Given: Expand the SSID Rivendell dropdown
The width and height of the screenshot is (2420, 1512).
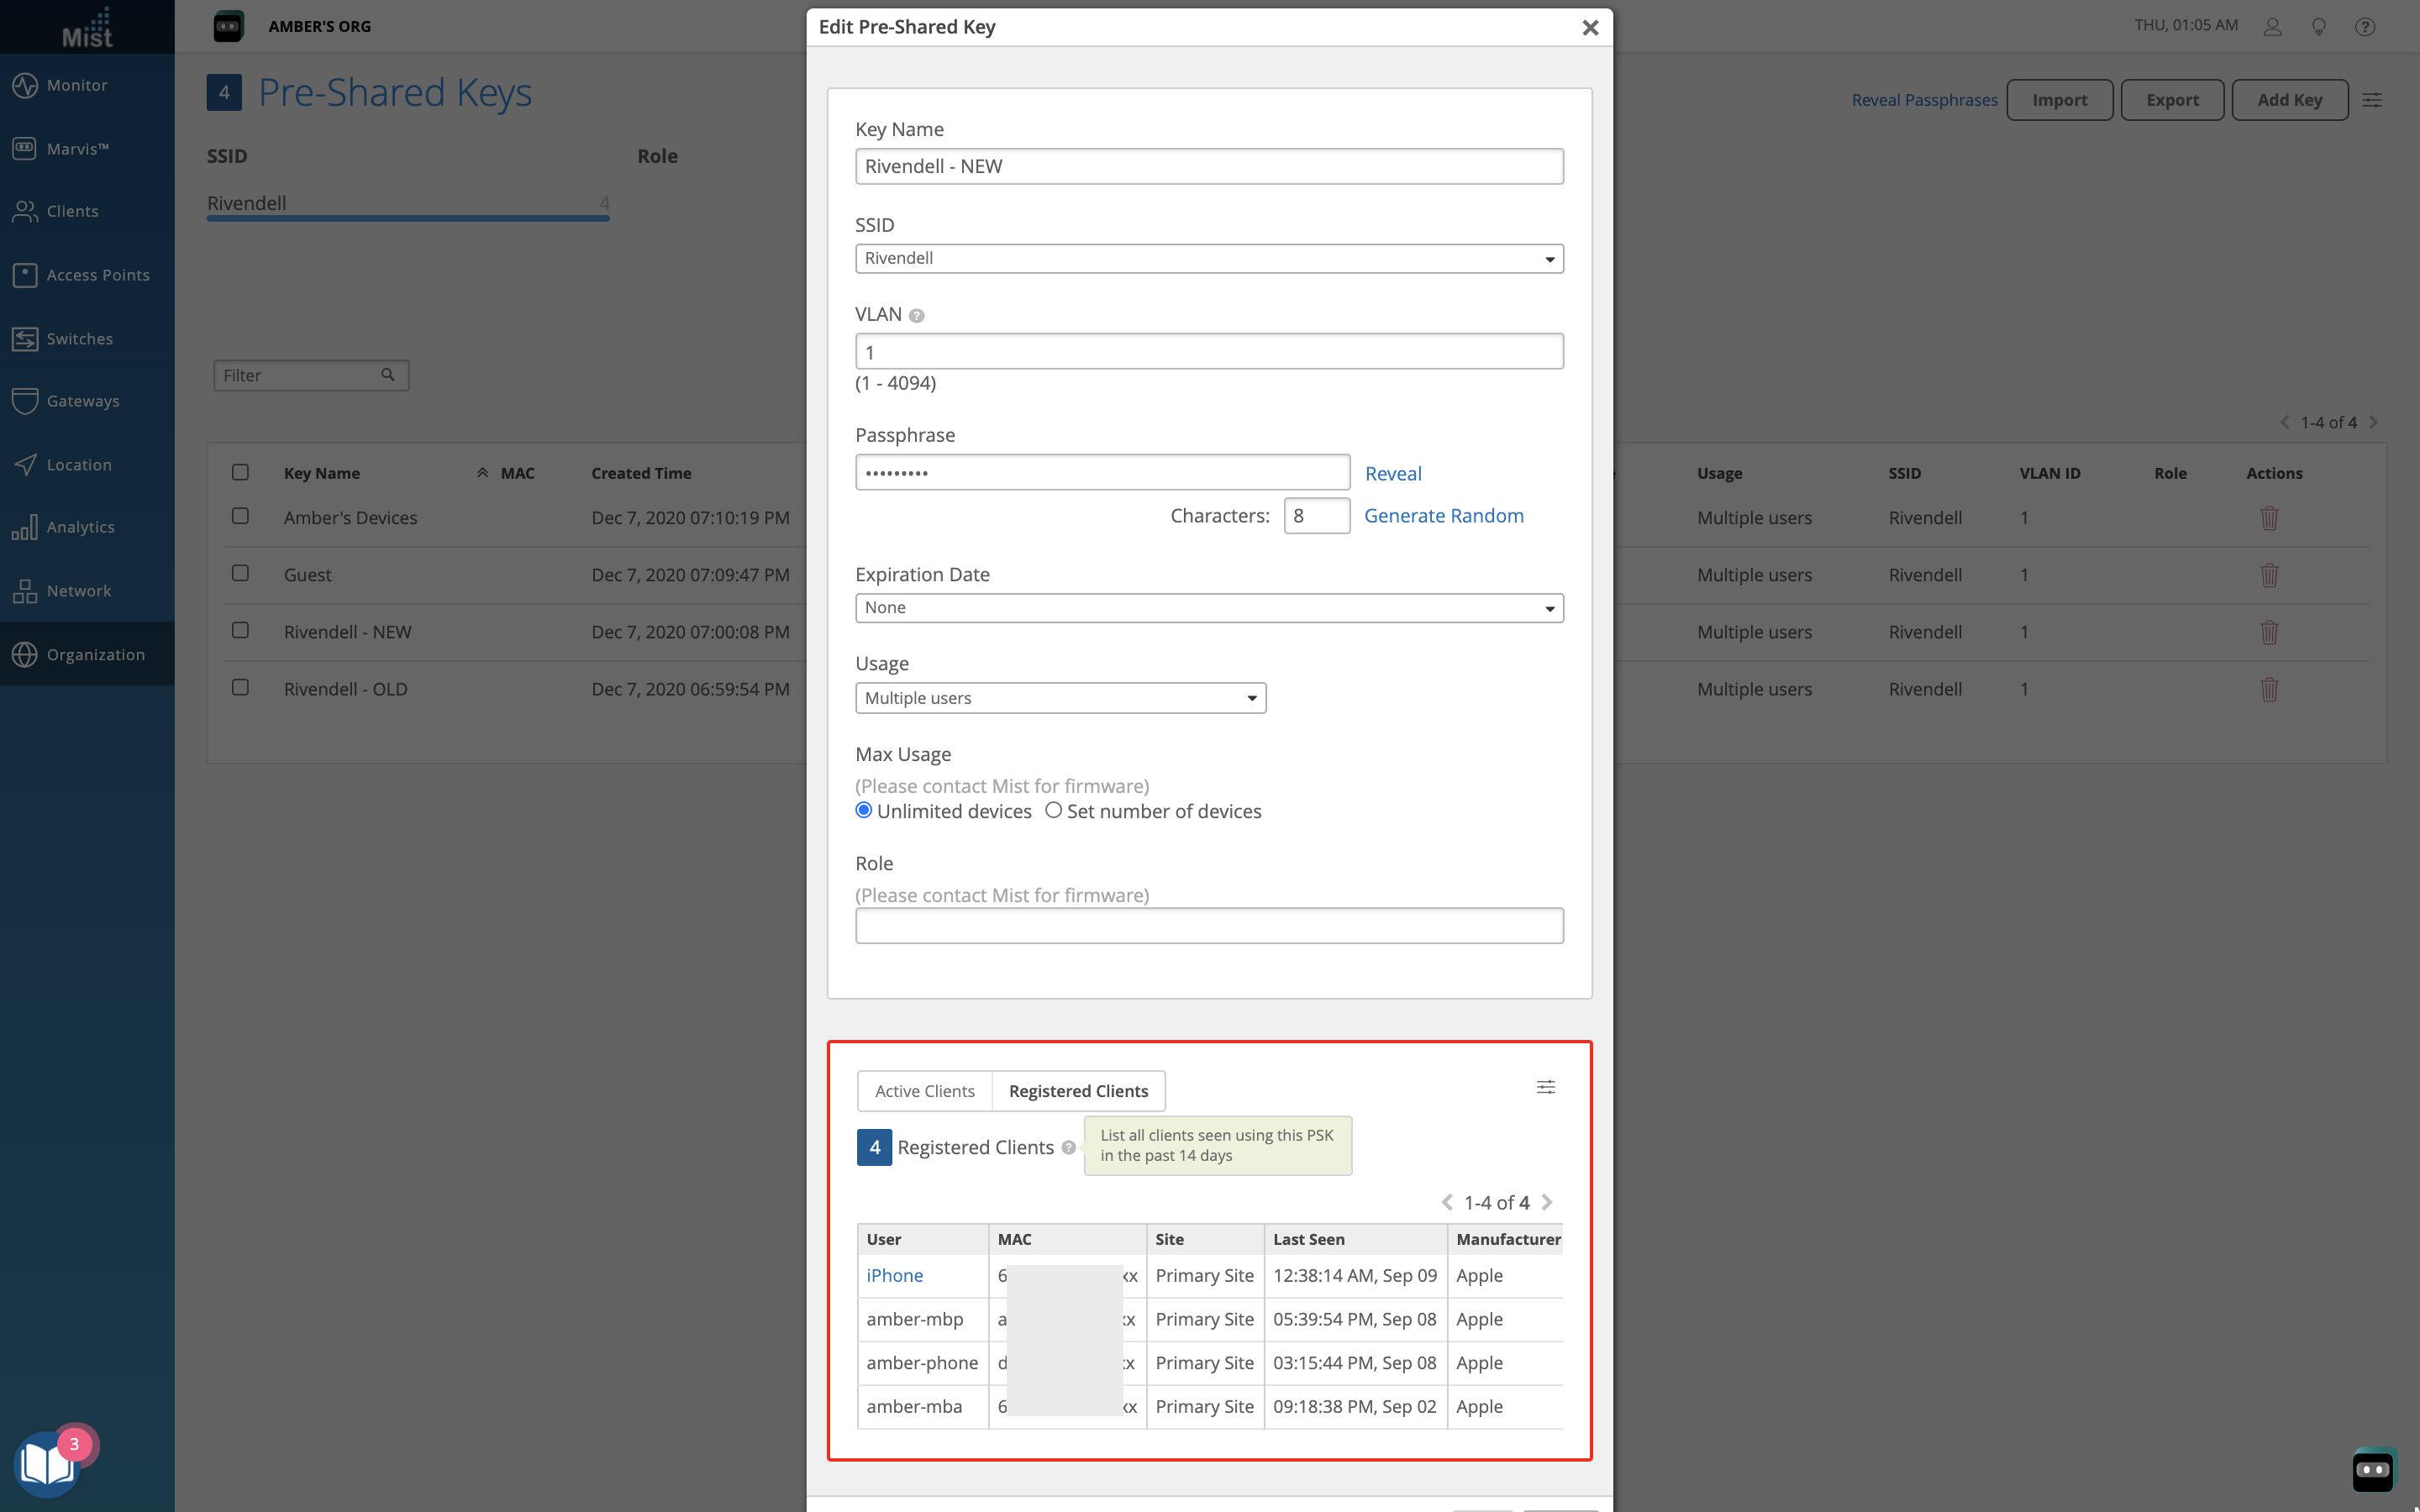Looking at the screenshot, I should tap(1208, 259).
